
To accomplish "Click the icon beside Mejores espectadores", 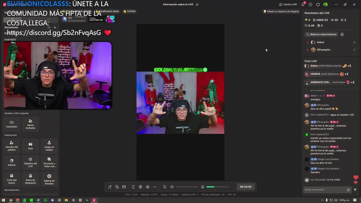I will click(x=342, y=34).
